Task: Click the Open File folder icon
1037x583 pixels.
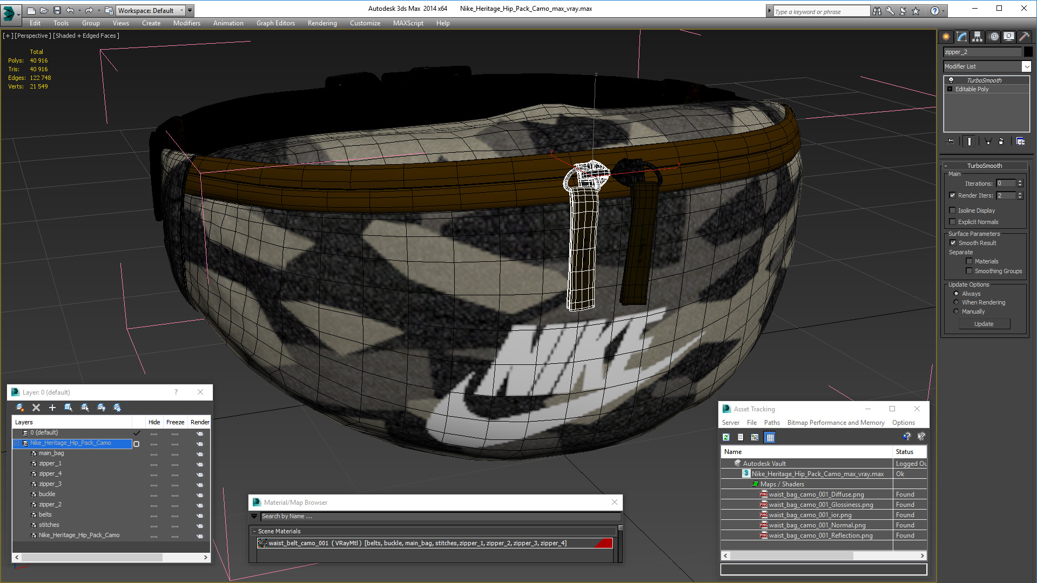Action: click(44, 10)
